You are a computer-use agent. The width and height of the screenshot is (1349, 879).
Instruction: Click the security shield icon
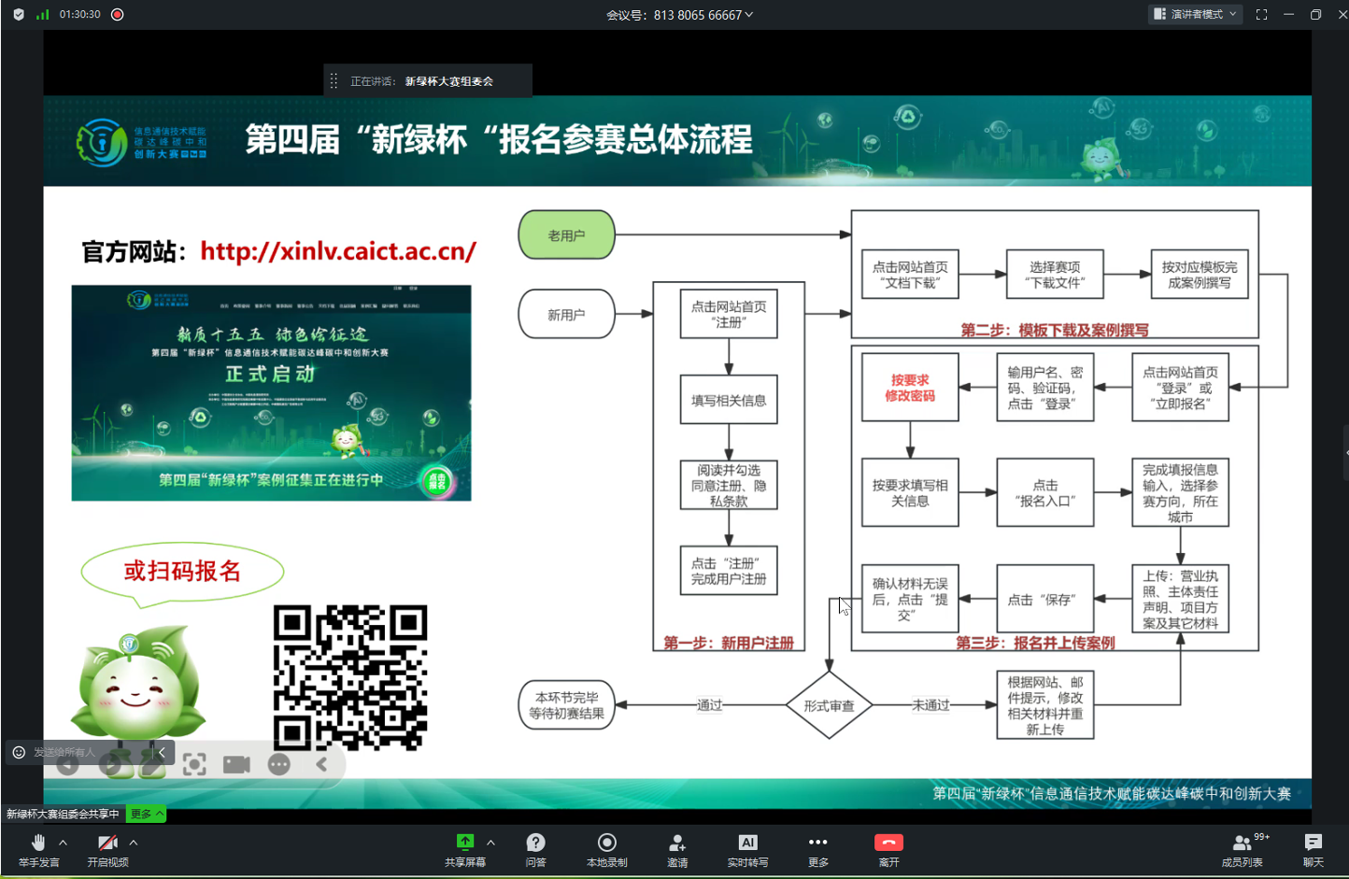pyautogui.click(x=19, y=15)
